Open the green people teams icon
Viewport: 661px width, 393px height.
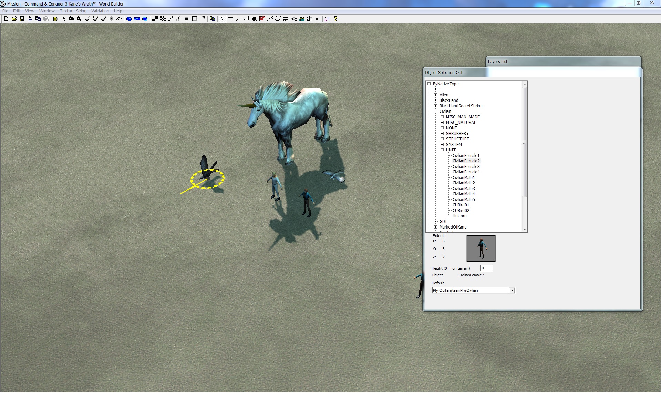click(x=302, y=19)
